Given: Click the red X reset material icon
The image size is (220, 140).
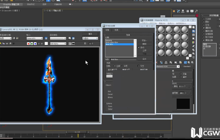Looking at the screenshot, I should [157, 62].
